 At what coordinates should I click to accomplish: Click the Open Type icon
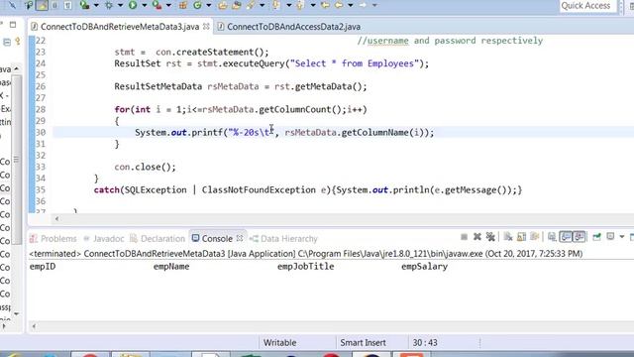click(222, 5)
